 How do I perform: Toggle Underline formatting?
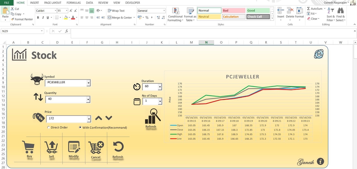[x=48, y=17]
